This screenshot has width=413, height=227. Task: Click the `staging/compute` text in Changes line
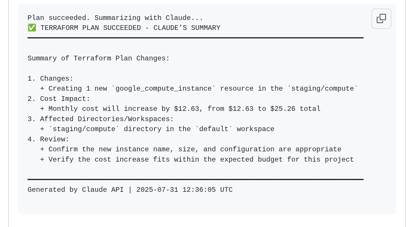[322, 89]
